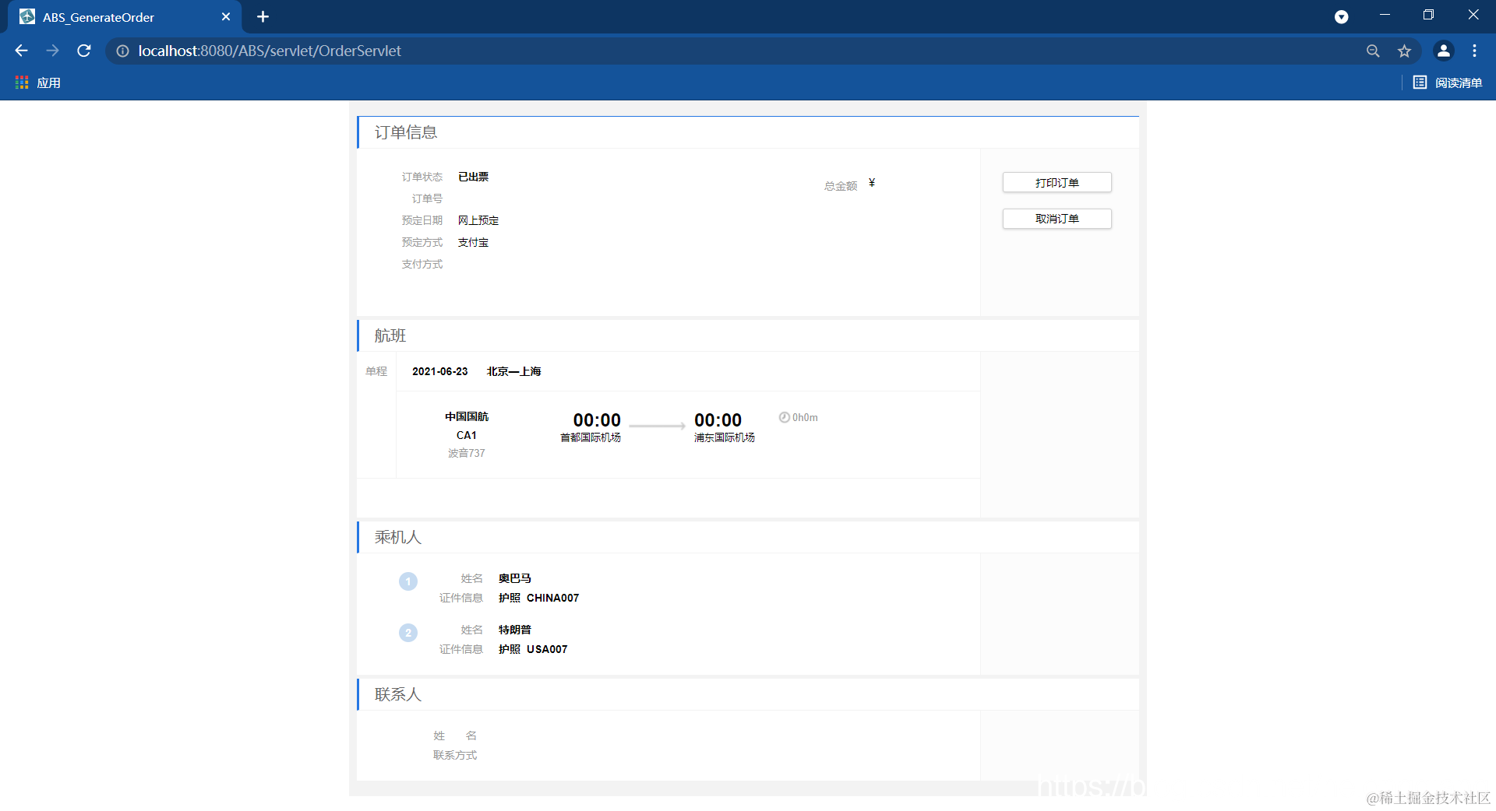Open a new browser tab

(x=263, y=16)
